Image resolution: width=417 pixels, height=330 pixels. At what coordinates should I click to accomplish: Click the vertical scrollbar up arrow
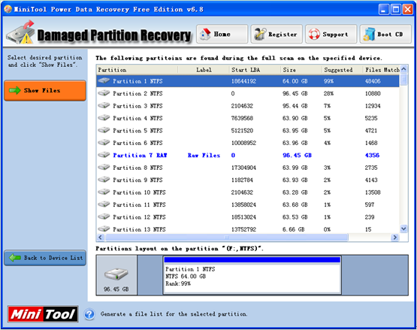[x=403, y=69]
